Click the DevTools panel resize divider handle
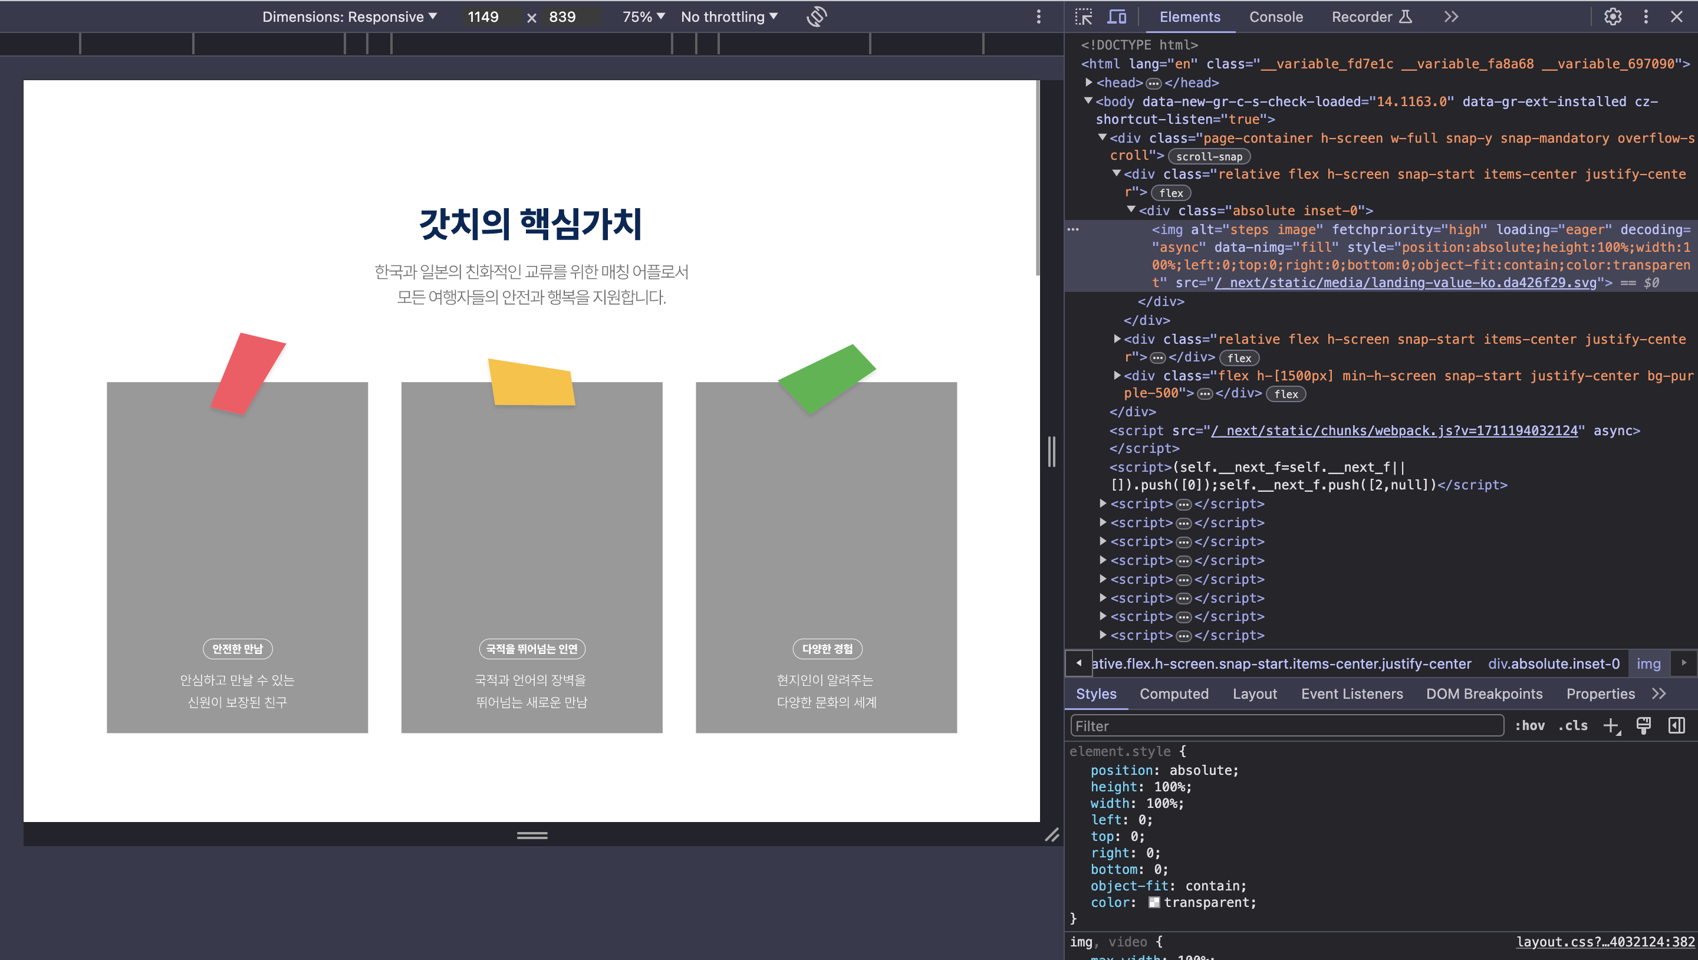The image size is (1698, 960). pos(1051,452)
